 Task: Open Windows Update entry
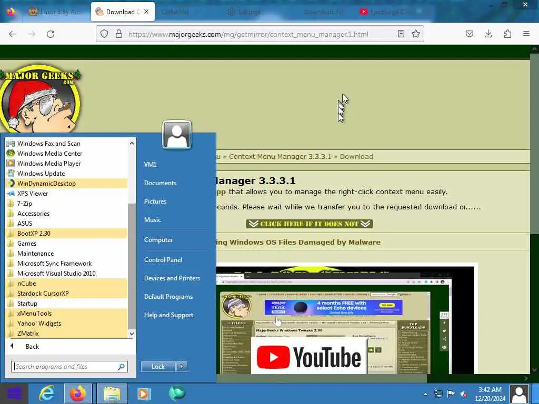pyautogui.click(x=66, y=173)
